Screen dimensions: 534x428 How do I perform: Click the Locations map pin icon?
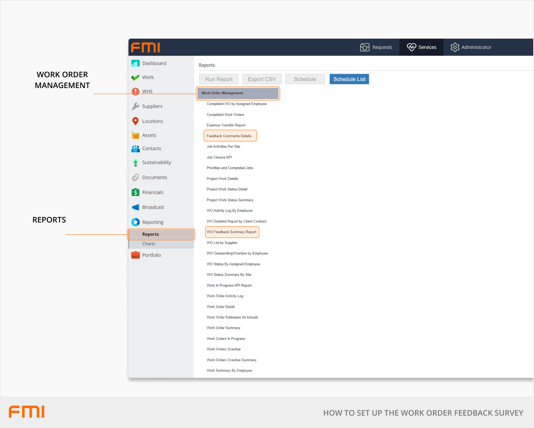click(135, 121)
